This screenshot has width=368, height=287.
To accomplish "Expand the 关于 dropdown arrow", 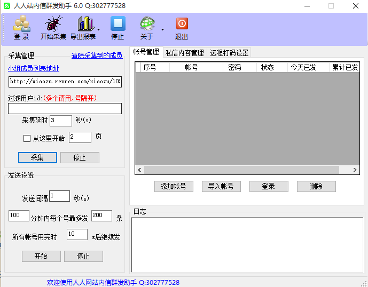I will 162,29.
